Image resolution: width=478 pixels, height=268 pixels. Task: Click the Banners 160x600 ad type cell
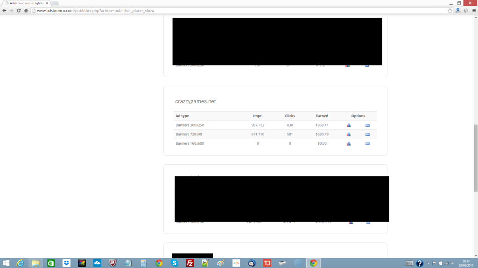pos(190,143)
